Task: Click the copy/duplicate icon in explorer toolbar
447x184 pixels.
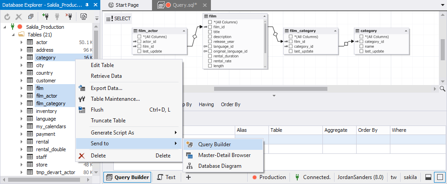Action: pos(84,17)
